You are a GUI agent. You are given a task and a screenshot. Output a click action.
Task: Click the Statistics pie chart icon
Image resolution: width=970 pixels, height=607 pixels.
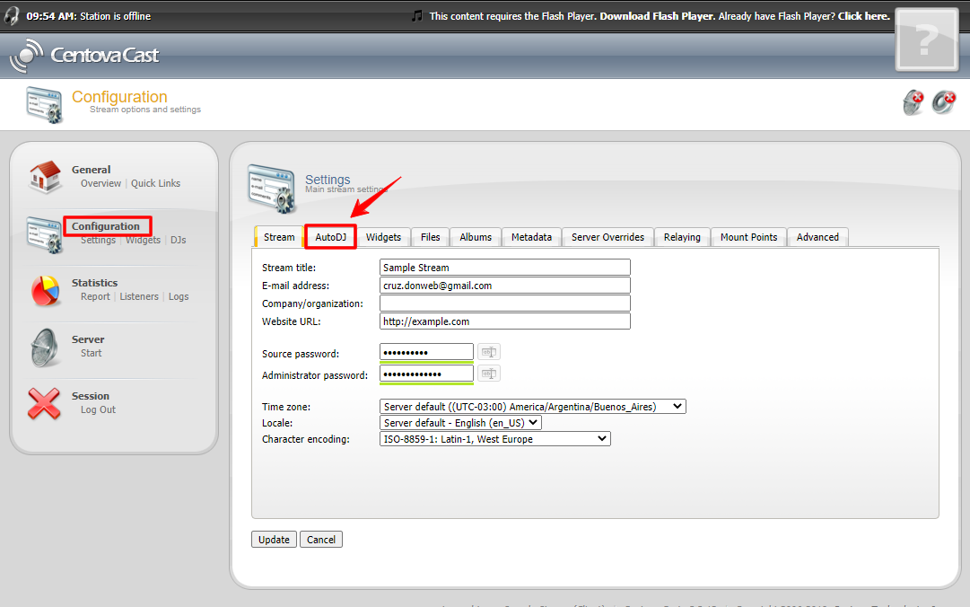pyautogui.click(x=45, y=291)
